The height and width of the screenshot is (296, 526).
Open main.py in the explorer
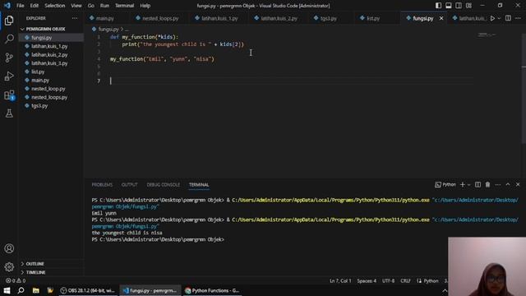pyautogui.click(x=40, y=81)
